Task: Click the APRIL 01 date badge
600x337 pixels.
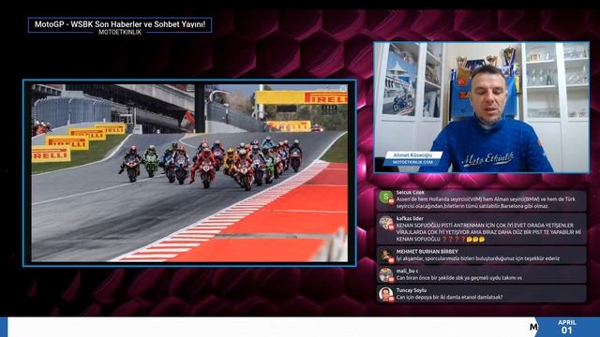Action: tap(567, 327)
